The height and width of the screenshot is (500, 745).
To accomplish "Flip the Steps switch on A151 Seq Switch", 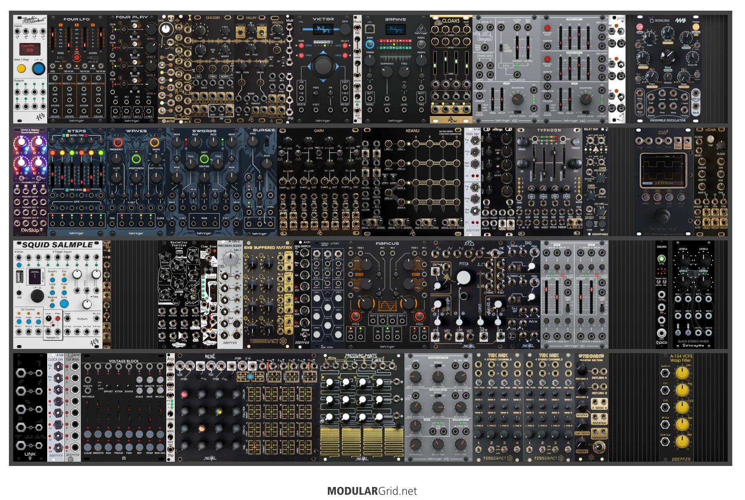I will pos(306,335).
